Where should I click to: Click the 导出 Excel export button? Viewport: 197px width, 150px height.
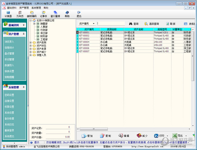tap(178, 136)
